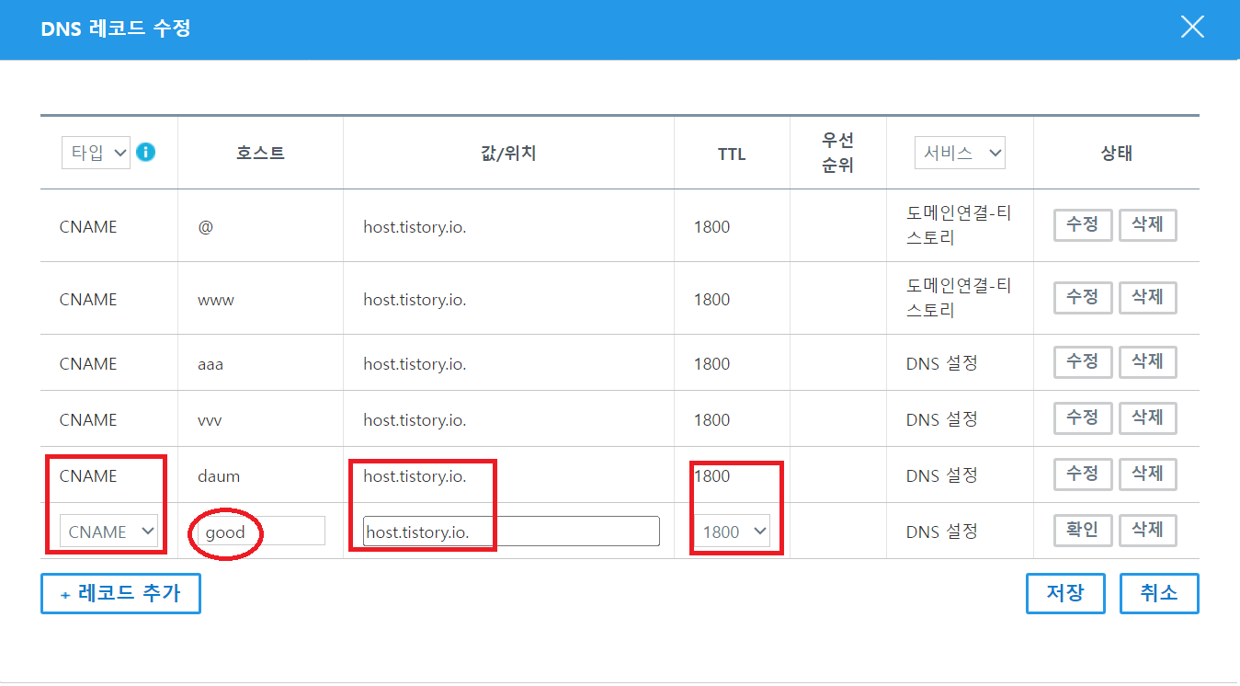Click host.tistory.io. in the www row

[415, 300]
